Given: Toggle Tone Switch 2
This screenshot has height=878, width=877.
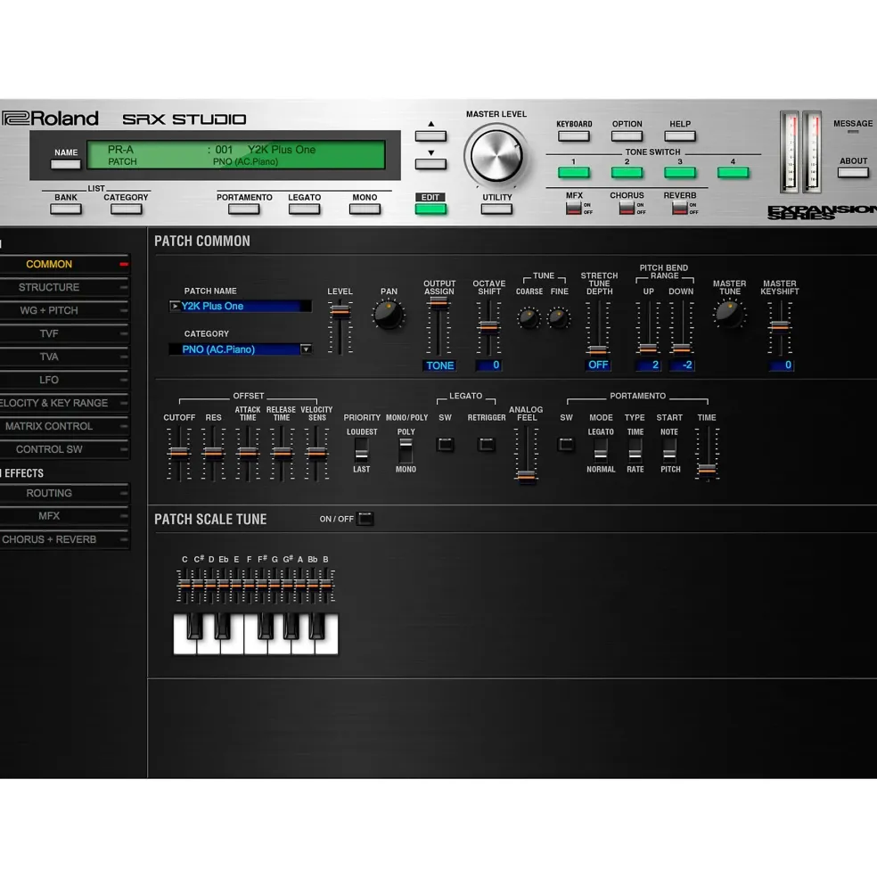Looking at the screenshot, I should click(627, 173).
